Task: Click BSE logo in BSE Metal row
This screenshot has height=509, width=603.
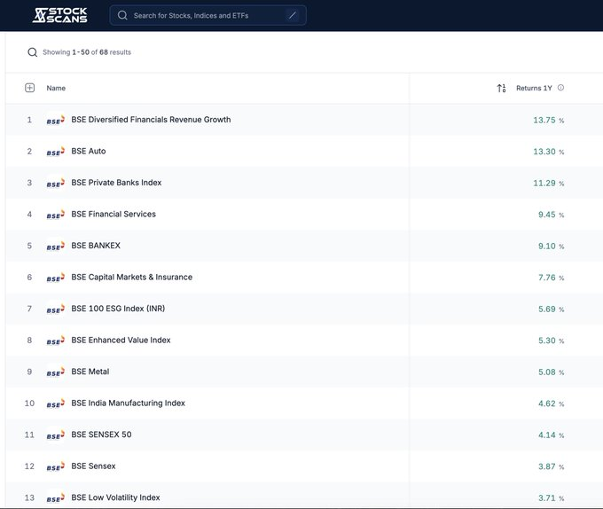Action: [55, 372]
